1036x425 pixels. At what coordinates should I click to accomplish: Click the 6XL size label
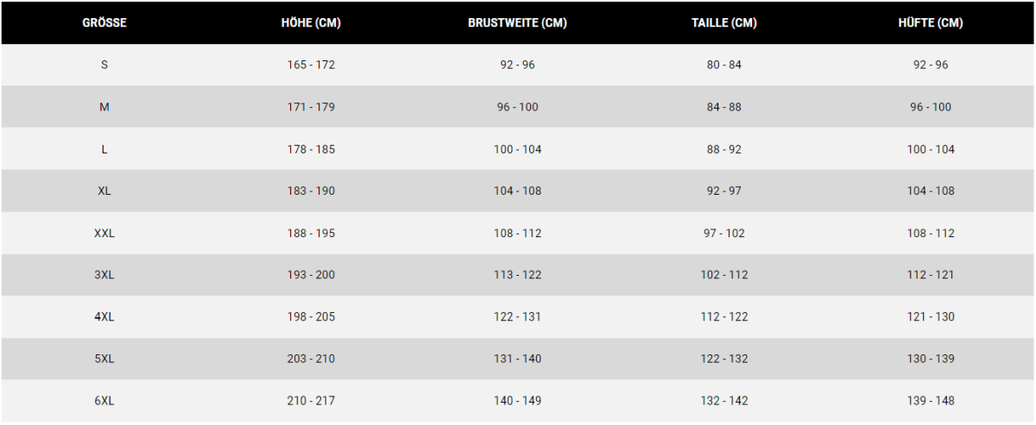104,401
